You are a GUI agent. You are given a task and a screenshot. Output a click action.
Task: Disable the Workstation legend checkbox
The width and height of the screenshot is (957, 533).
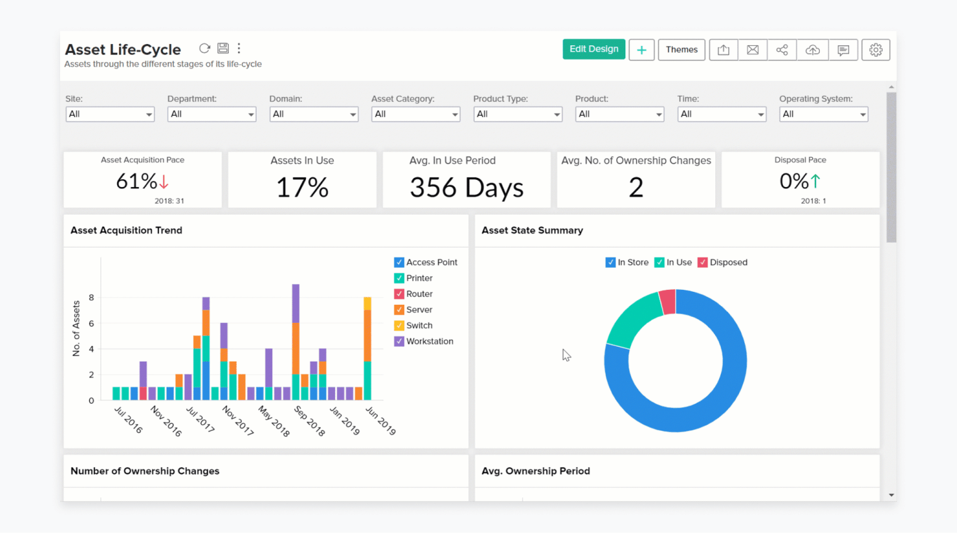(x=399, y=342)
